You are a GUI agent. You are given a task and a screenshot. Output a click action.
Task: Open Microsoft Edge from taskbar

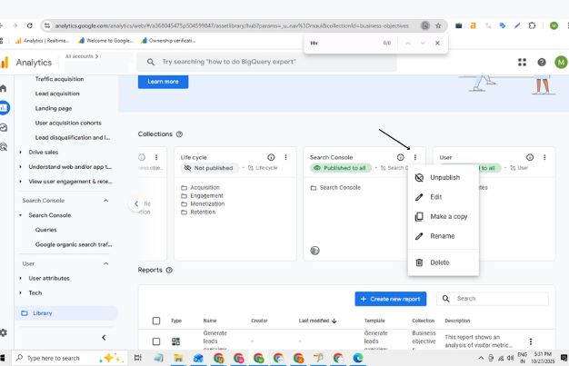click(x=358, y=359)
